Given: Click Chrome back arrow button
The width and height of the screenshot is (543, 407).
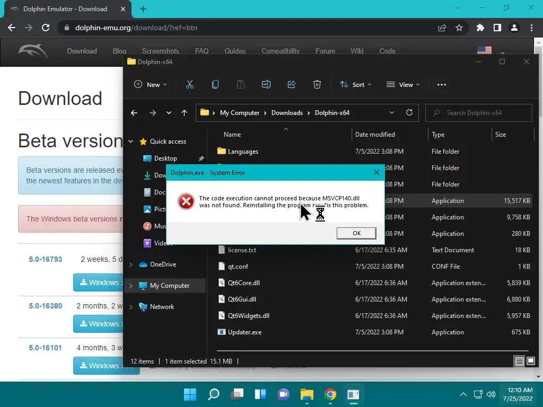Looking at the screenshot, I should coord(12,28).
